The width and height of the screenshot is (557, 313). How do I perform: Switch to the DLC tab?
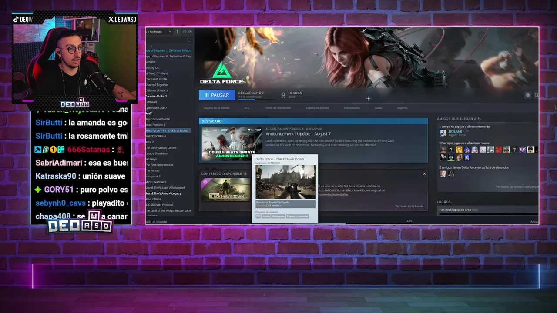point(247,108)
